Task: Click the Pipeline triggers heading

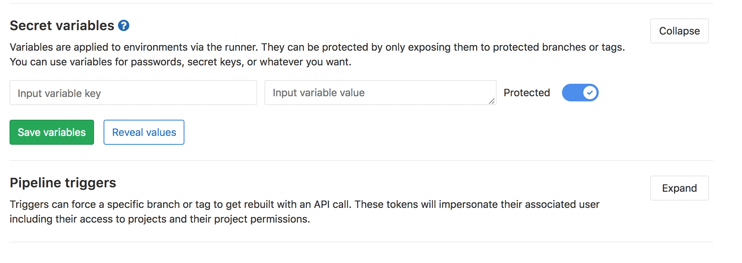Action: 63,183
